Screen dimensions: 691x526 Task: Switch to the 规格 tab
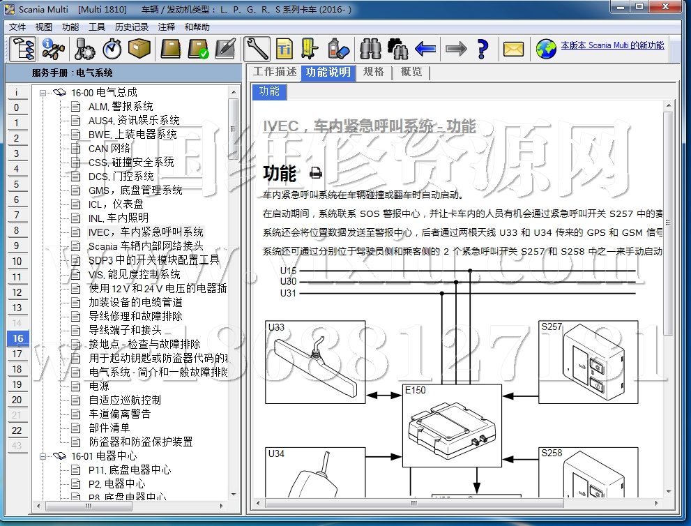click(374, 72)
